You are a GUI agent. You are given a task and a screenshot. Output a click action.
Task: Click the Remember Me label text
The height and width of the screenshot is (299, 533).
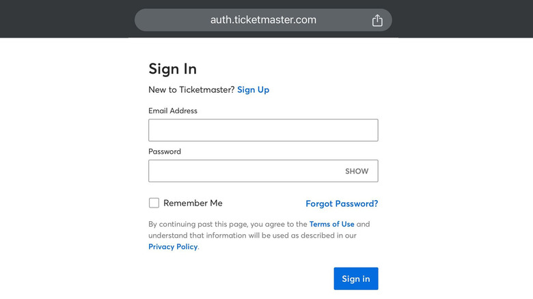[x=193, y=203]
